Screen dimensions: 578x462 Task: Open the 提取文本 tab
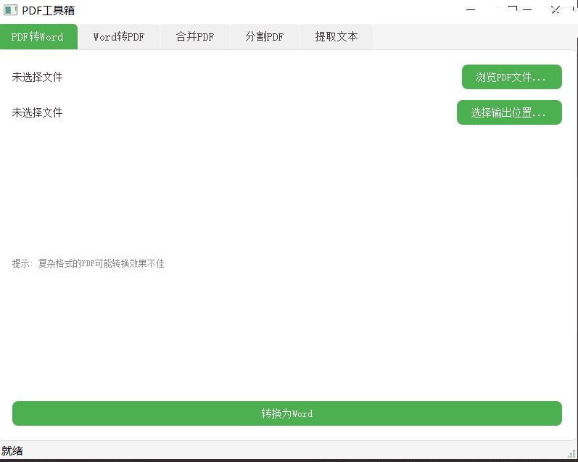click(336, 37)
